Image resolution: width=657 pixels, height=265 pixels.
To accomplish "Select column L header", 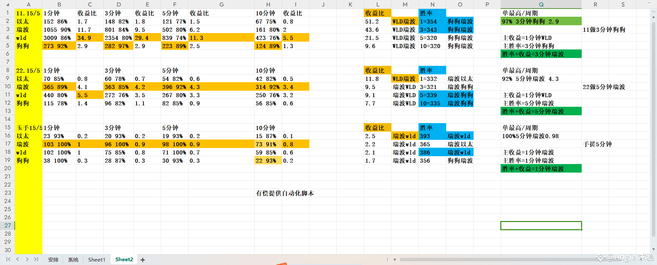I will pos(378,4).
